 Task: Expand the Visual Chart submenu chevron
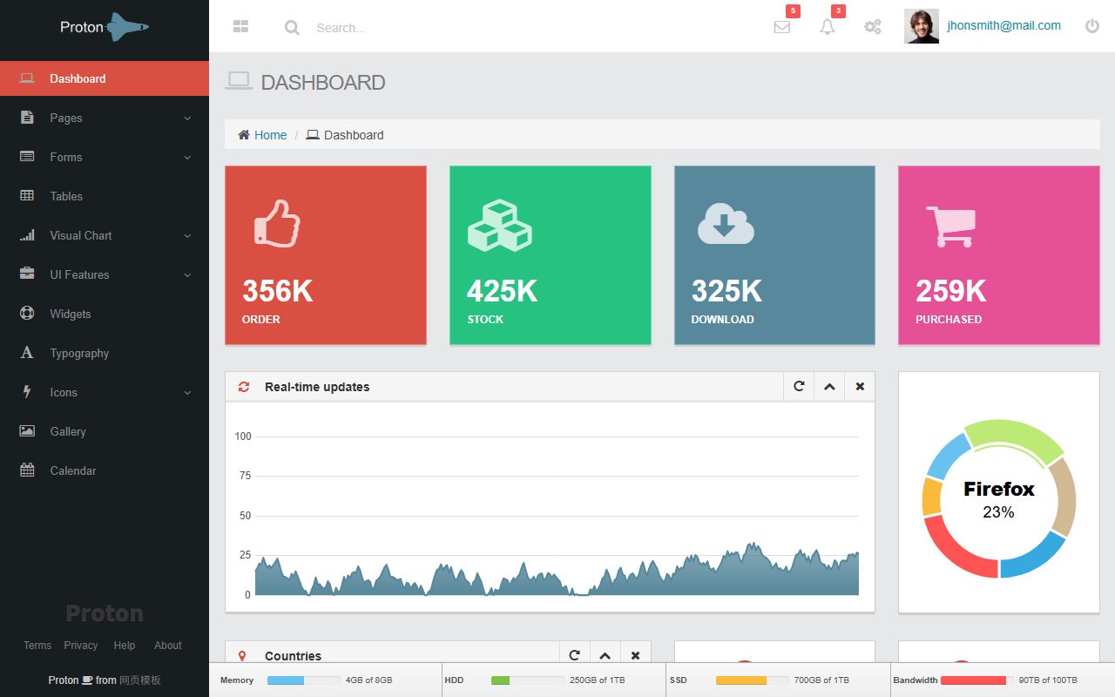pos(187,235)
